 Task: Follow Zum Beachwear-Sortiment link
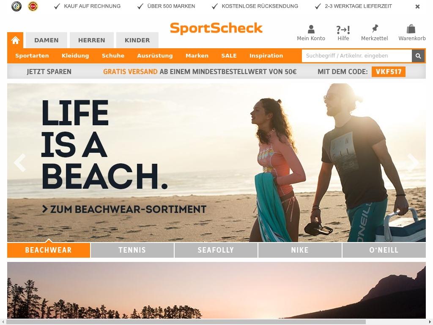tap(124, 209)
